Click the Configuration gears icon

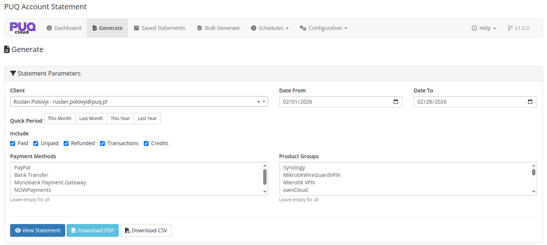tap(303, 28)
